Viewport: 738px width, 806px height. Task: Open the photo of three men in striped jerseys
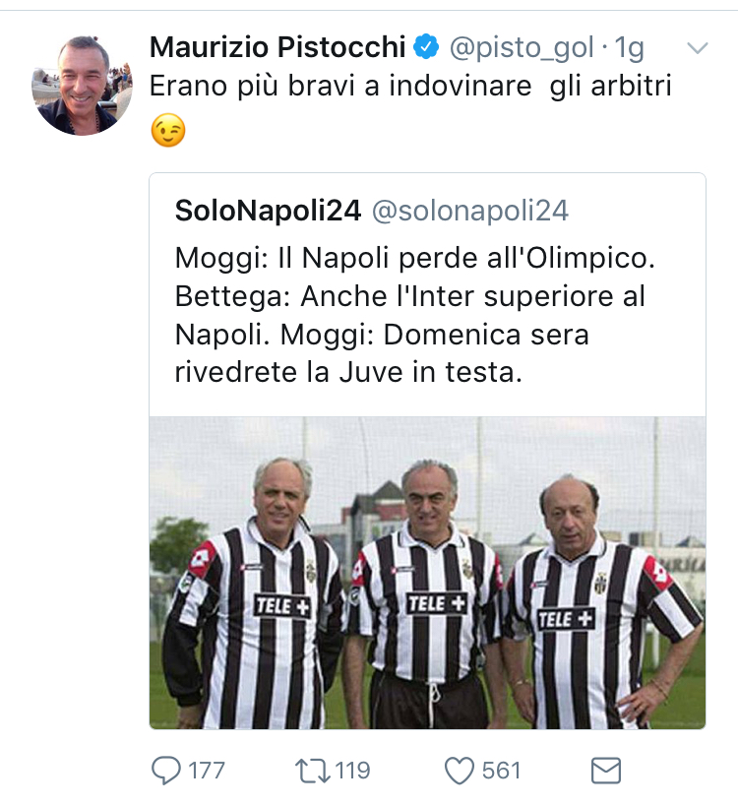point(427,573)
